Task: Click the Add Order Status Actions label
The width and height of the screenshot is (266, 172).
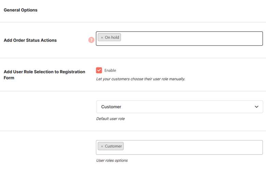Action: tap(30, 40)
